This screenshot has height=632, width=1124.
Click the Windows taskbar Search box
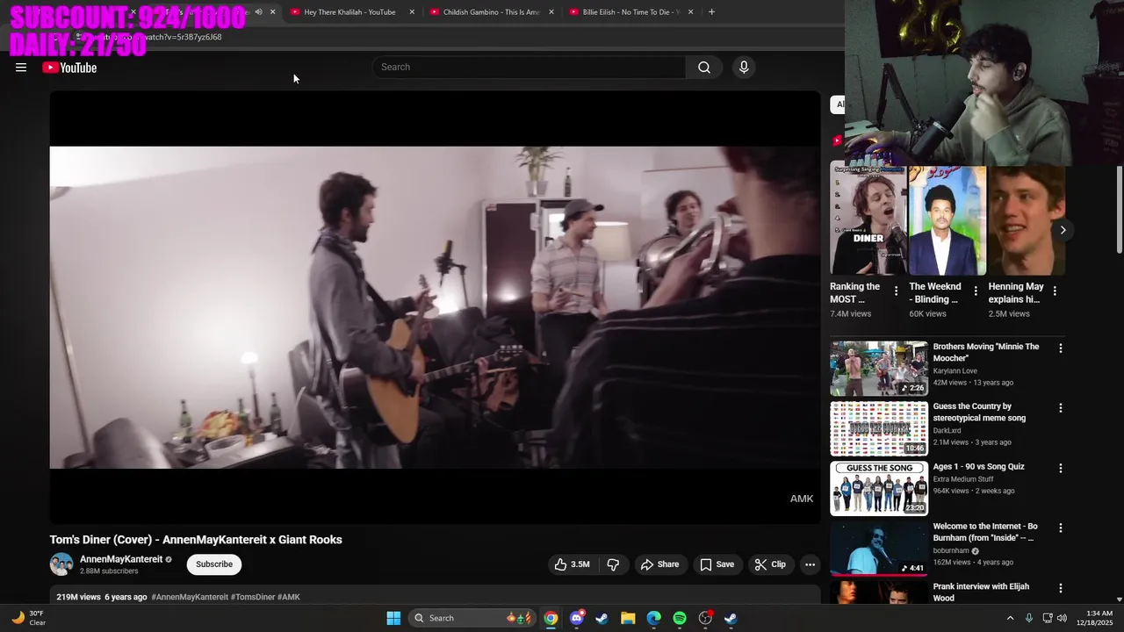474,618
